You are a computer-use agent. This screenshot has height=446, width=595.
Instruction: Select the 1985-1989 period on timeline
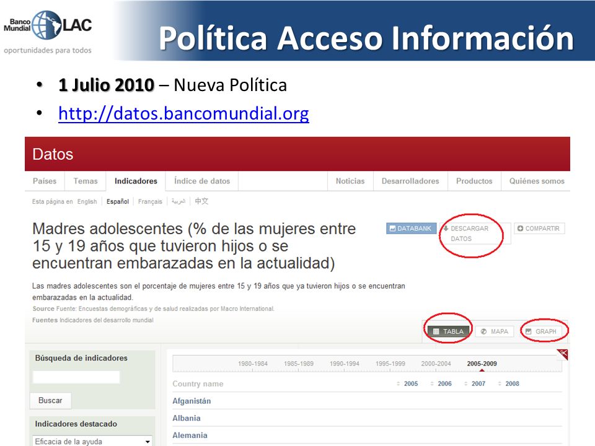tap(299, 364)
